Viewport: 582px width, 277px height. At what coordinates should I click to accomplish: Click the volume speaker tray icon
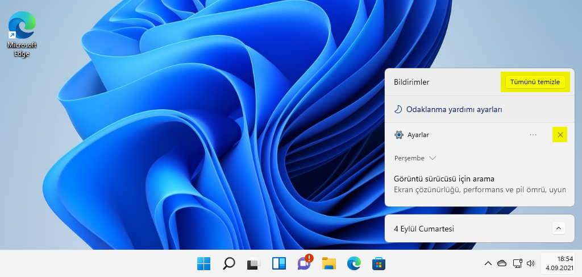click(x=531, y=263)
